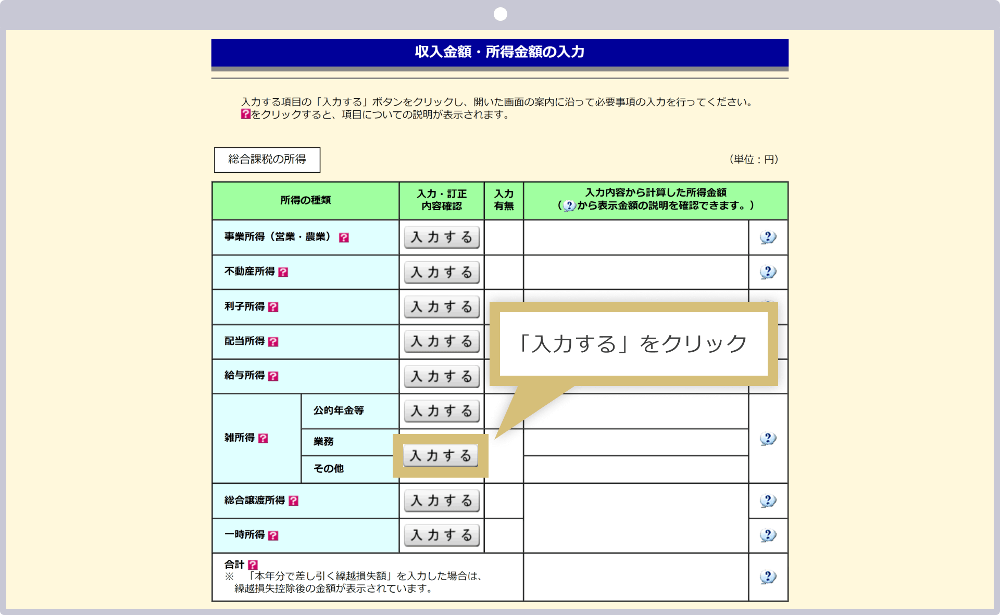Show amount explanation bubble for 総合譲渡所得 row
Image resolution: width=1000 pixels, height=615 pixels.
coord(768,501)
